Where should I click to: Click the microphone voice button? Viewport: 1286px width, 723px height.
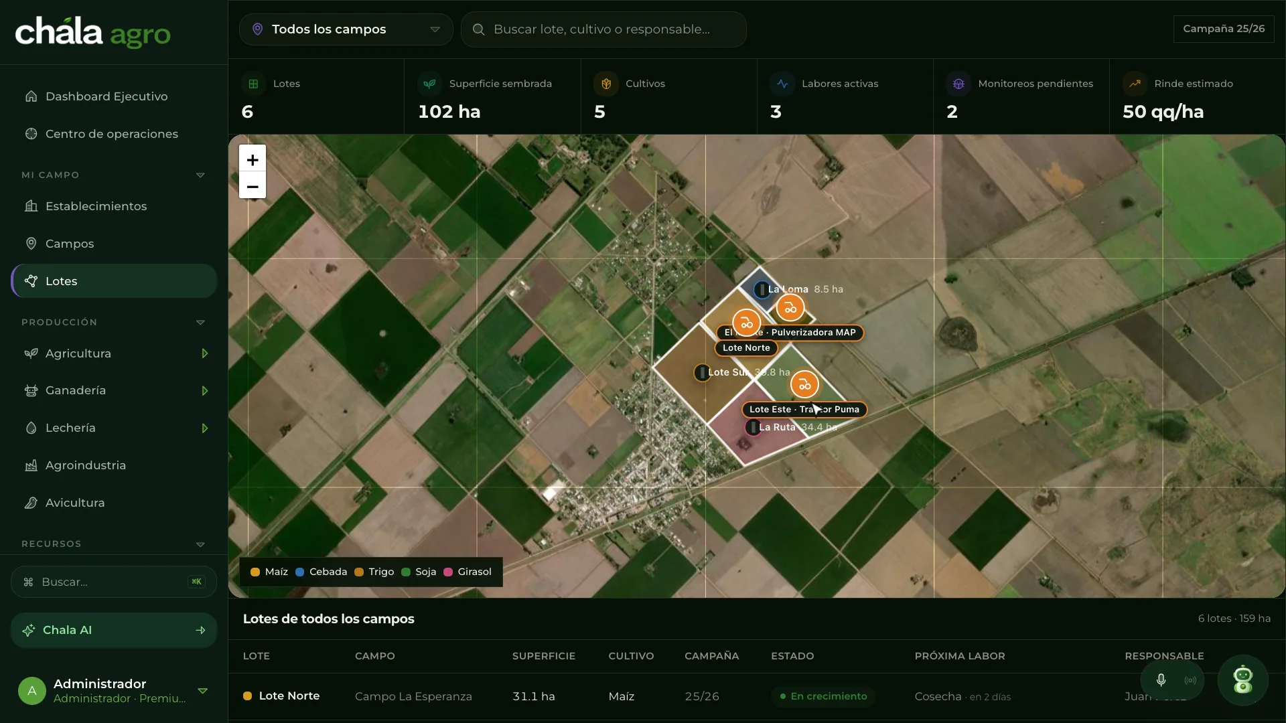[1161, 680]
